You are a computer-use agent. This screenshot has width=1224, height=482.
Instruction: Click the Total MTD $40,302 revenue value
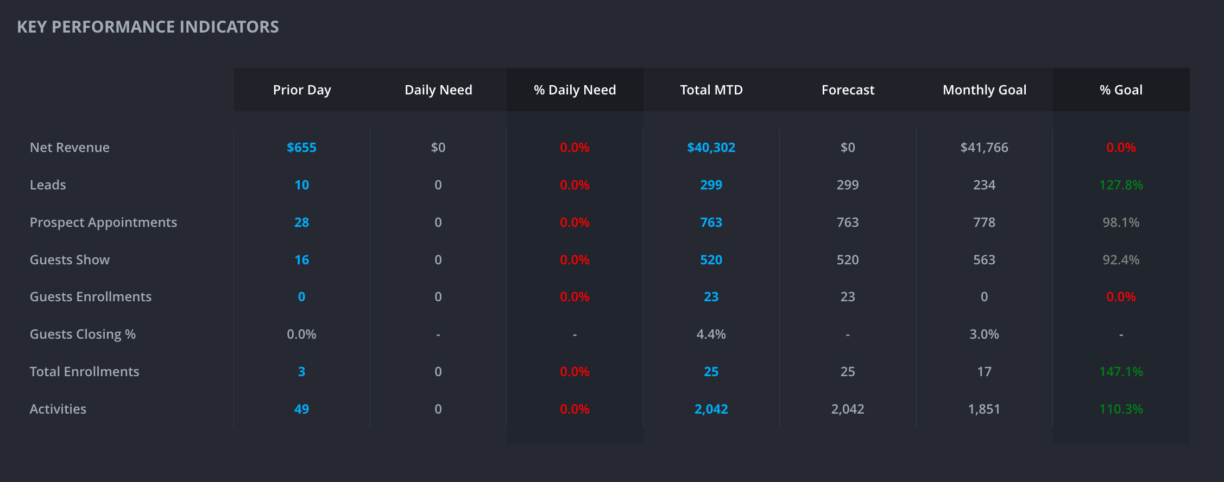[x=711, y=148]
